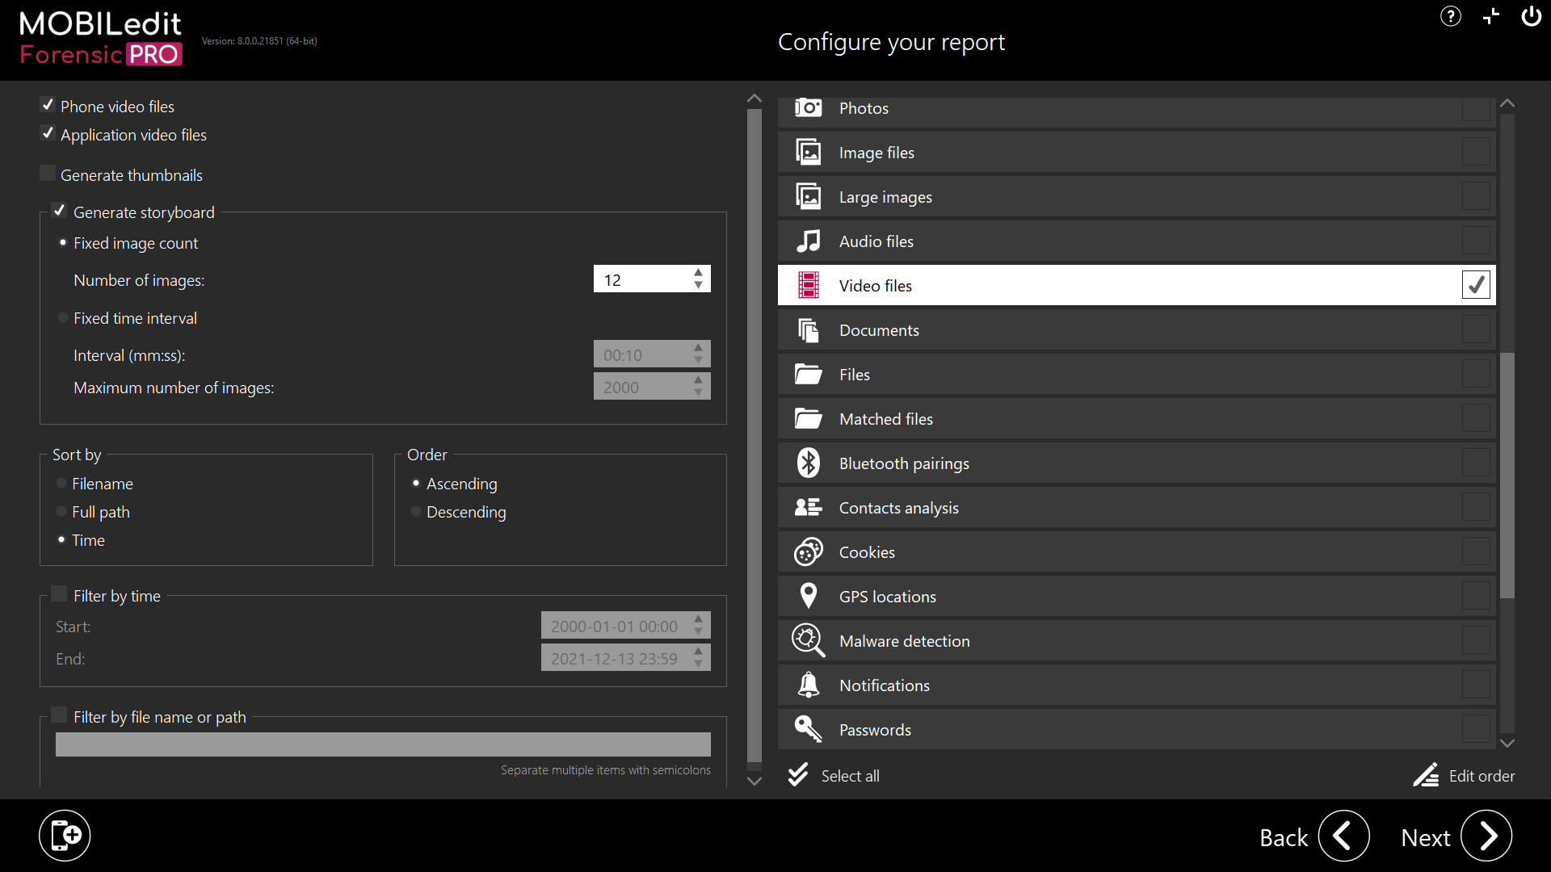Click the Select all link
The height and width of the screenshot is (872, 1551).
(x=850, y=776)
